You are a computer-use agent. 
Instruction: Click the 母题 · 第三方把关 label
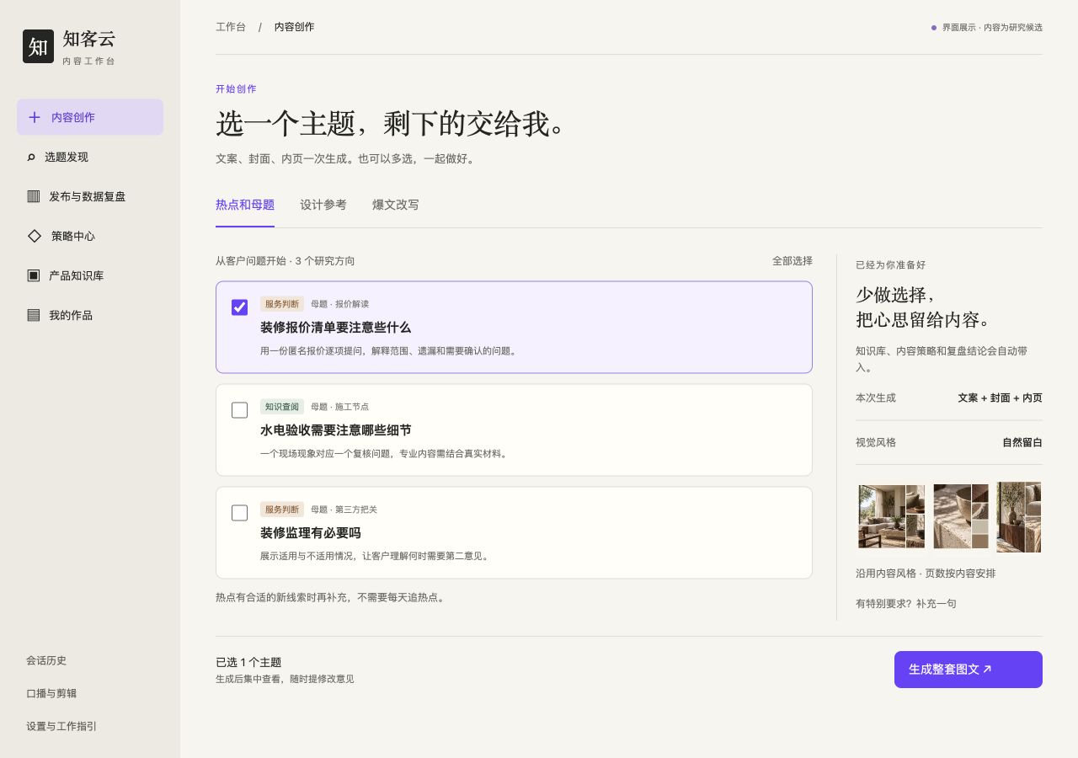(344, 510)
